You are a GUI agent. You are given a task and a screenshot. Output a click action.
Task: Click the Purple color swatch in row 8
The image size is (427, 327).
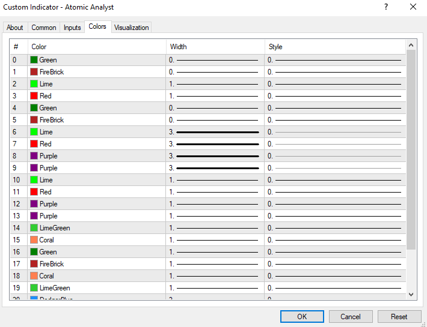(34, 156)
